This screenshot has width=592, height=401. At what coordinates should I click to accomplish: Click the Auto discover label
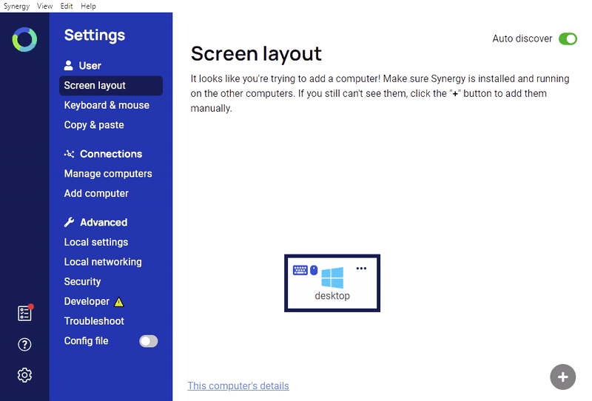pyautogui.click(x=522, y=38)
